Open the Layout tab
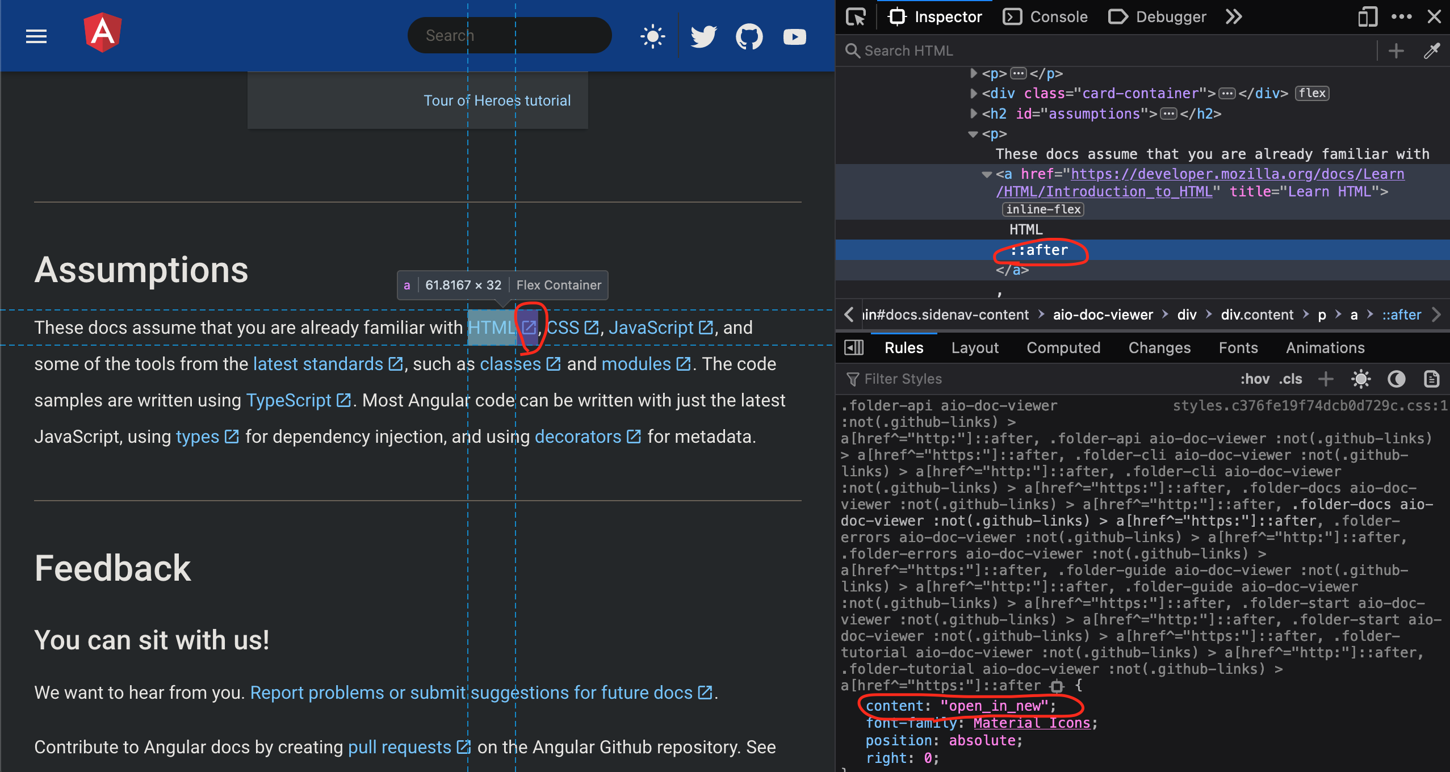 pyautogui.click(x=975, y=347)
